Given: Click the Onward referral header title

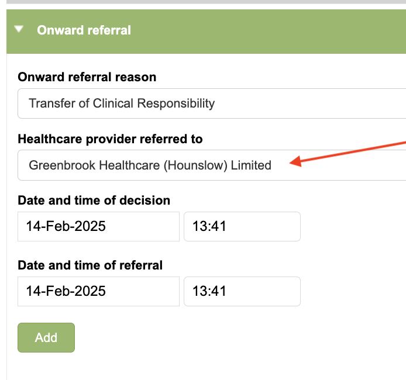Looking at the screenshot, I should [x=84, y=30].
